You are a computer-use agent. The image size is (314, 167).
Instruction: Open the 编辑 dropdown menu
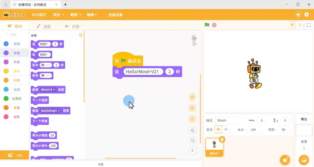point(92,15)
